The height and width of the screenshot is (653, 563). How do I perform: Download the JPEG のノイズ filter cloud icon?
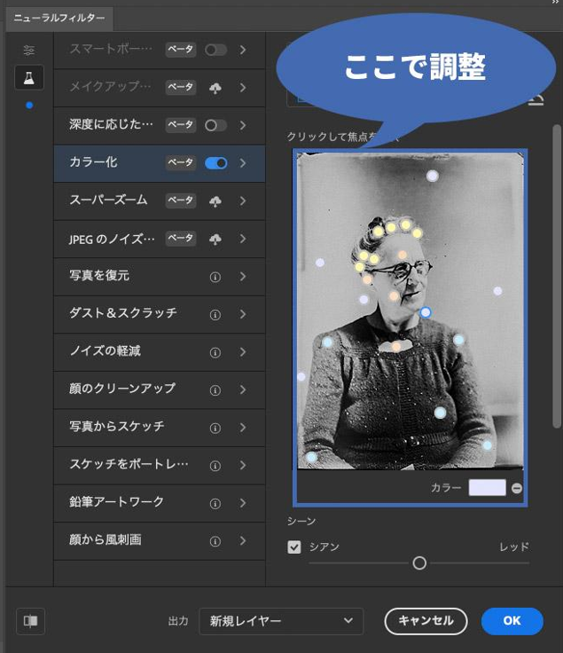click(215, 239)
